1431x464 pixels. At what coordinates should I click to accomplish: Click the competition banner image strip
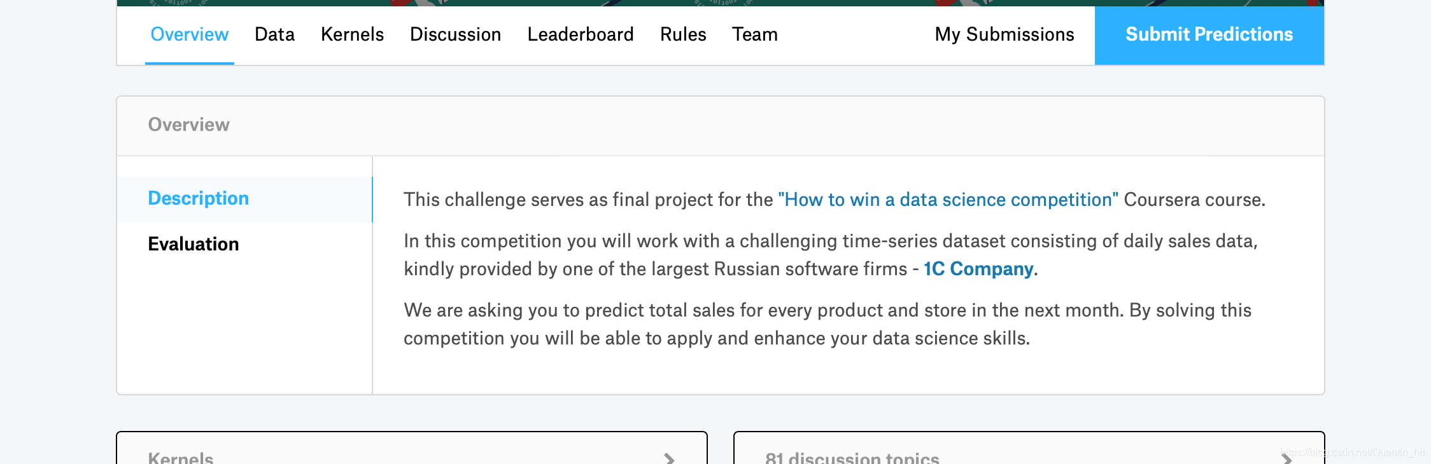[721, 3]
